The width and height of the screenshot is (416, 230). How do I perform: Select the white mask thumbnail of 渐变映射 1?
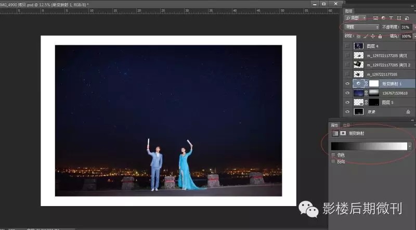point(374,84)
